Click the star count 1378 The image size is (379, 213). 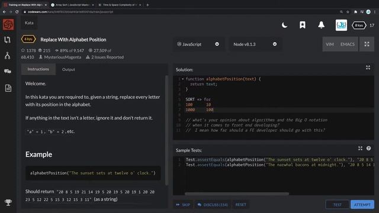(x=28, y=50)
